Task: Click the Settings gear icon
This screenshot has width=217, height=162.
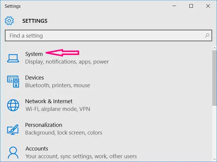Action: coord(9,21)
